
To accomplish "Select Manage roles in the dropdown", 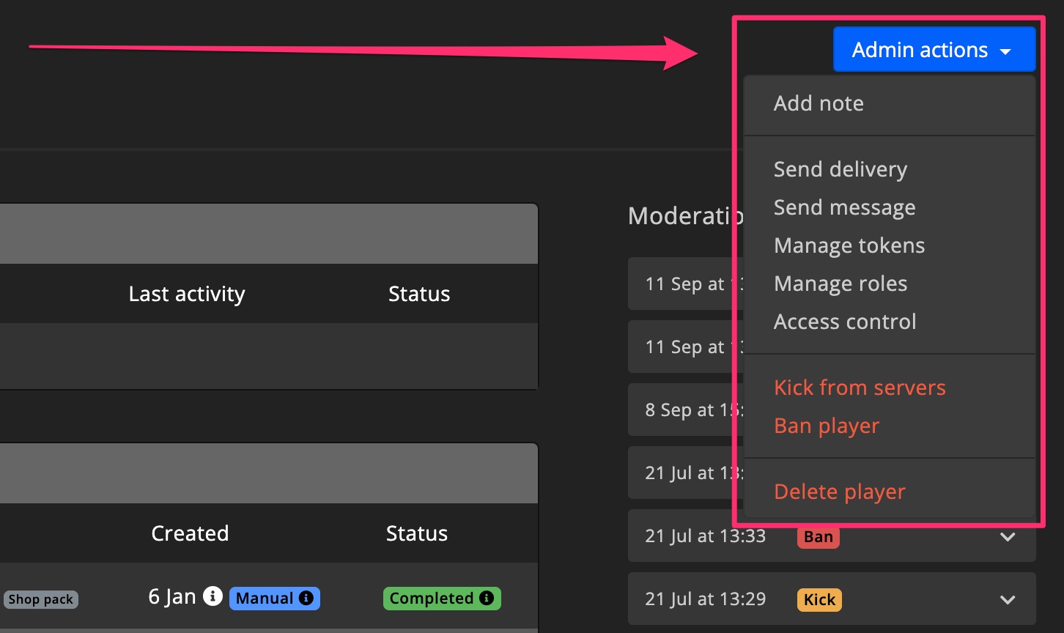I will (841, 284).
